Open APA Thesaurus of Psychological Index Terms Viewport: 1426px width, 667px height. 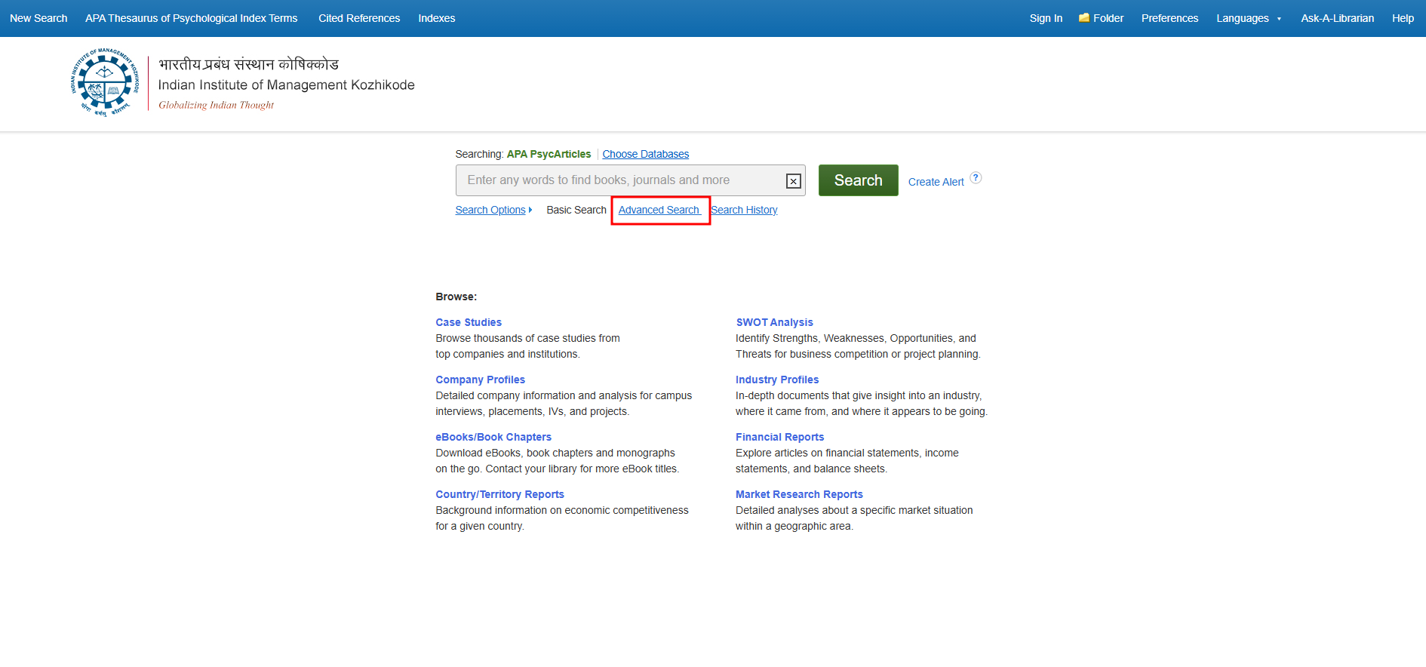point(191,18)
